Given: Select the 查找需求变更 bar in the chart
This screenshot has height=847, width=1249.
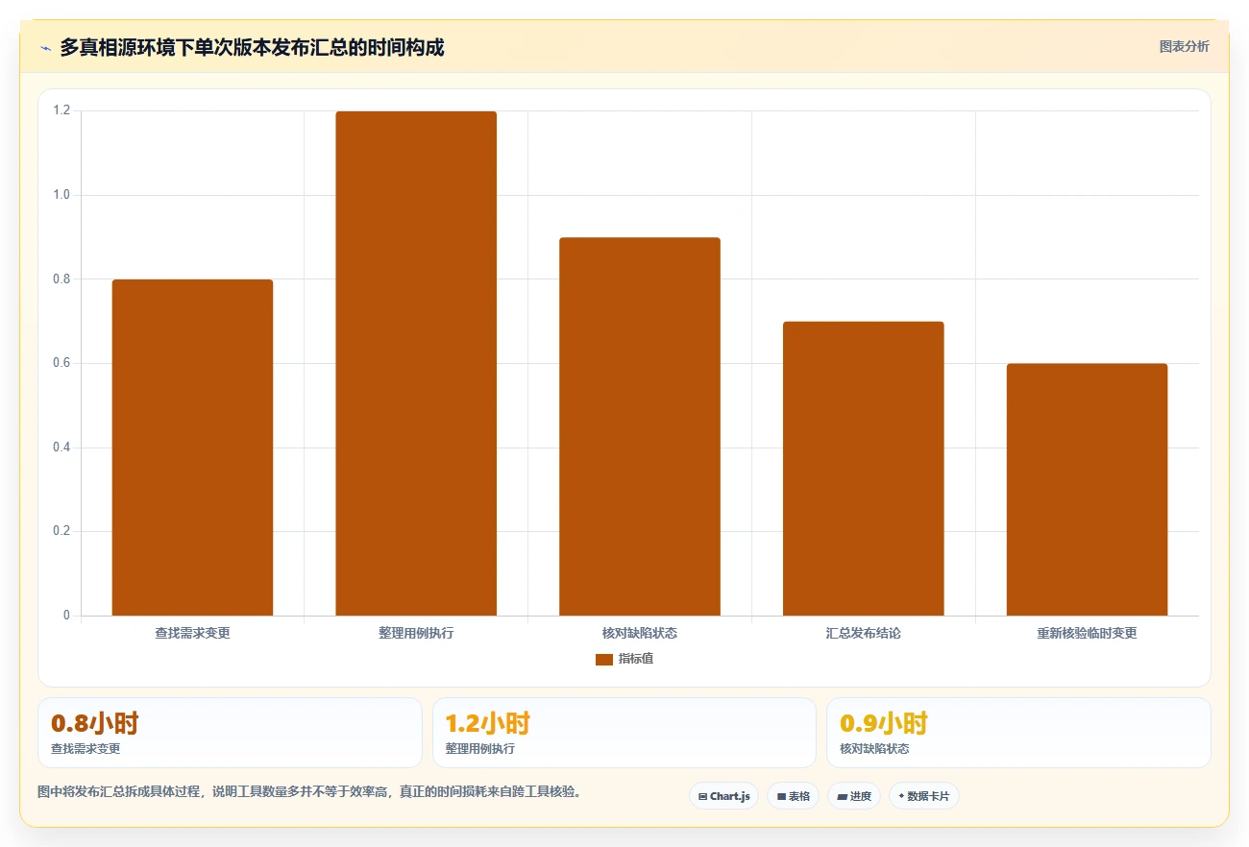Looking at the screenshot, I should click(x=192, y=448).
